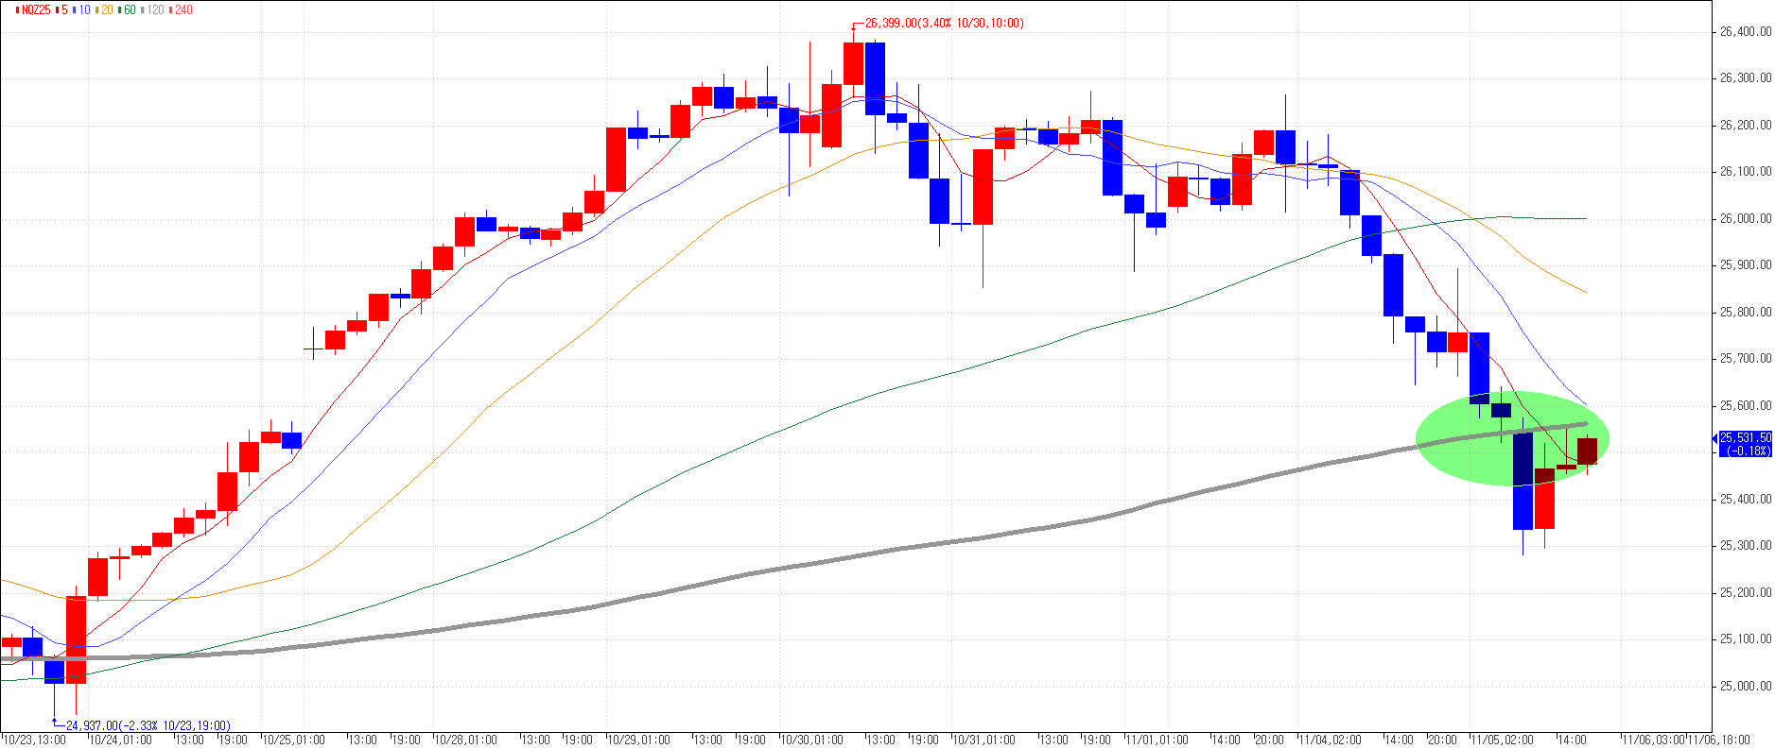1775x749 pixels.
Task: Click the 25,000.00 price axis label
Action: click(1746, 687)
